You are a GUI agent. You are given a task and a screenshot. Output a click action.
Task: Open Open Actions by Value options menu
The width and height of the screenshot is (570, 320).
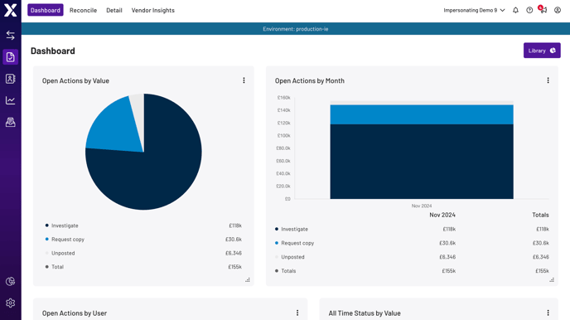point(244,80)
